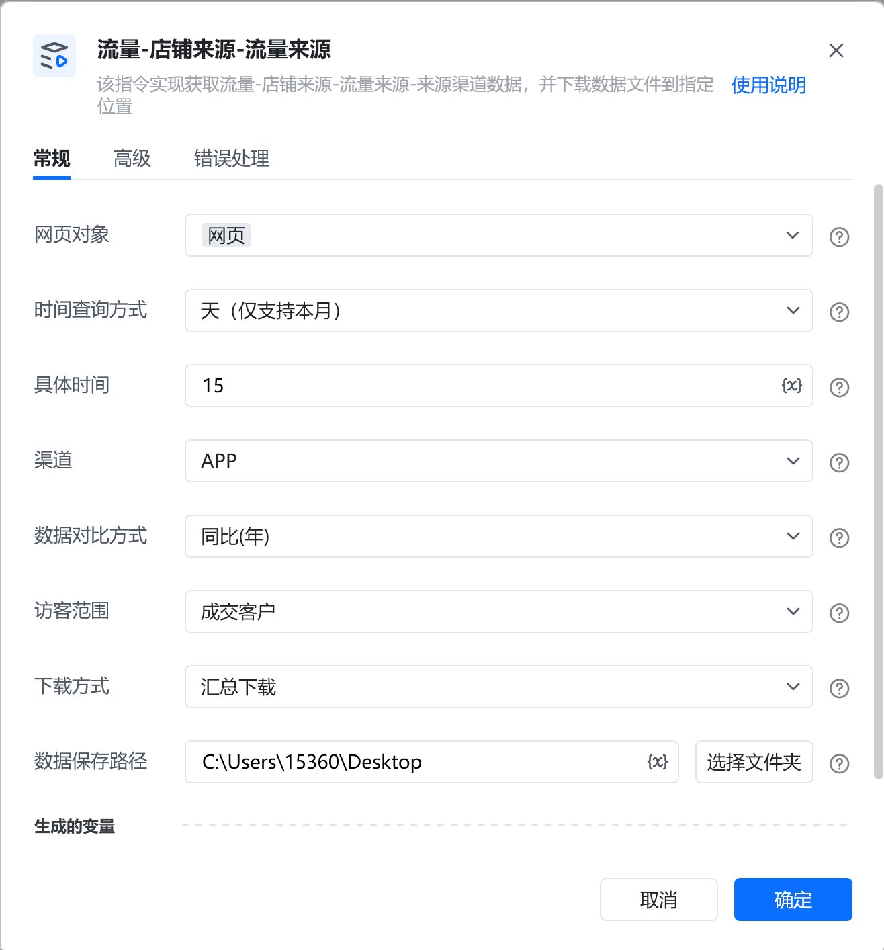
Task: Click help icon for 数据保存路径 field
Action: (839, 763)
